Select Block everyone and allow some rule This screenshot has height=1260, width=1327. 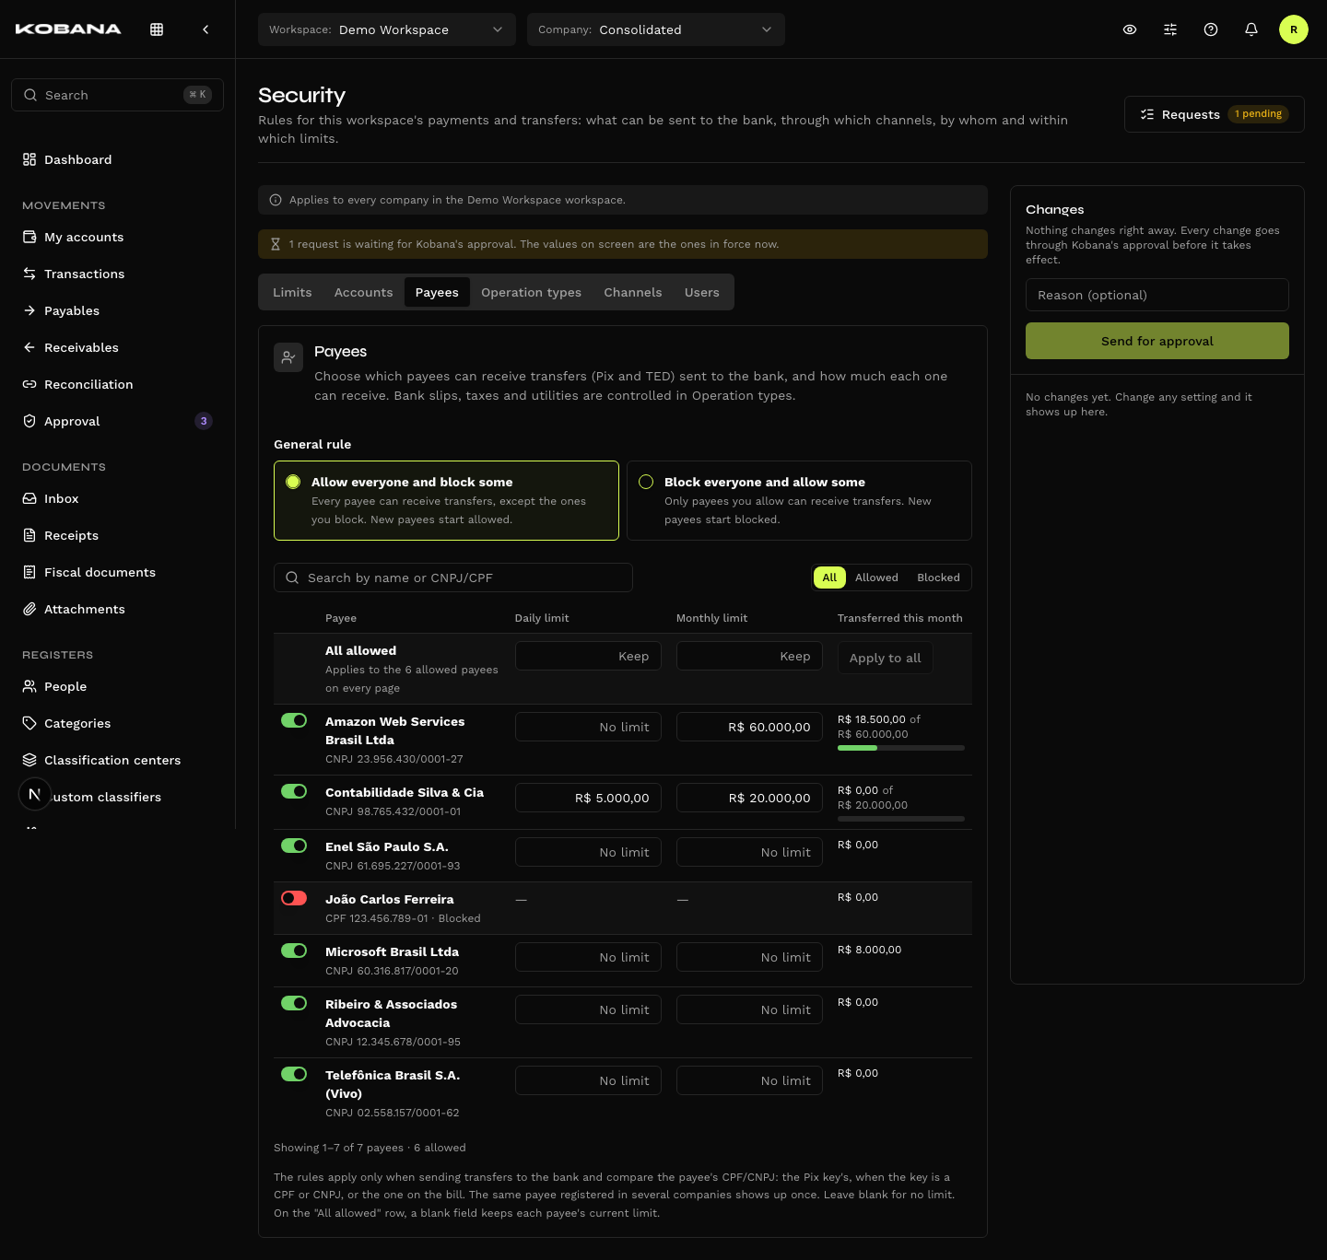pyautogui.click(x=799, y=500)
